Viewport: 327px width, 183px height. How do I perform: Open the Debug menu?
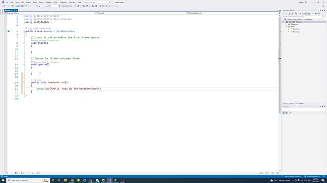[41, 2]
